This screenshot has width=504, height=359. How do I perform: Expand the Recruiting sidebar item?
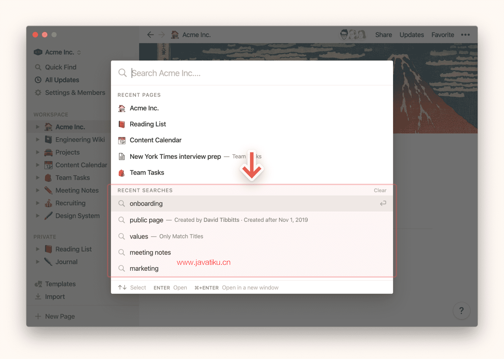pyautogui.click(x=37, y=203)
